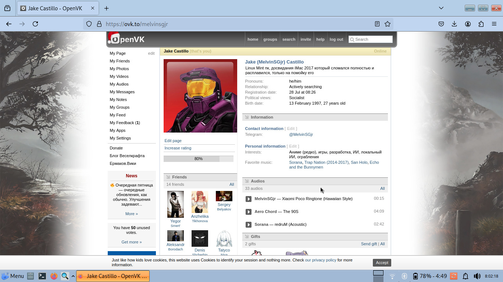Open groups in the header menu
Image resolution: width=503 pixels, height=282 pixels.
coord(270,39)
